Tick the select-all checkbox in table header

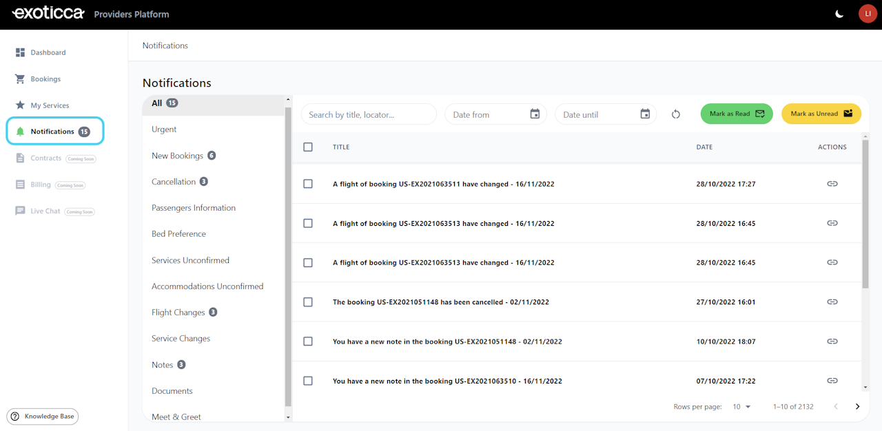(x=308, y=147)
